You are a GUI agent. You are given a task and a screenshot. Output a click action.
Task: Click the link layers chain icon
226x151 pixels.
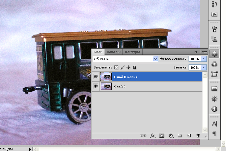coord(143,136)
